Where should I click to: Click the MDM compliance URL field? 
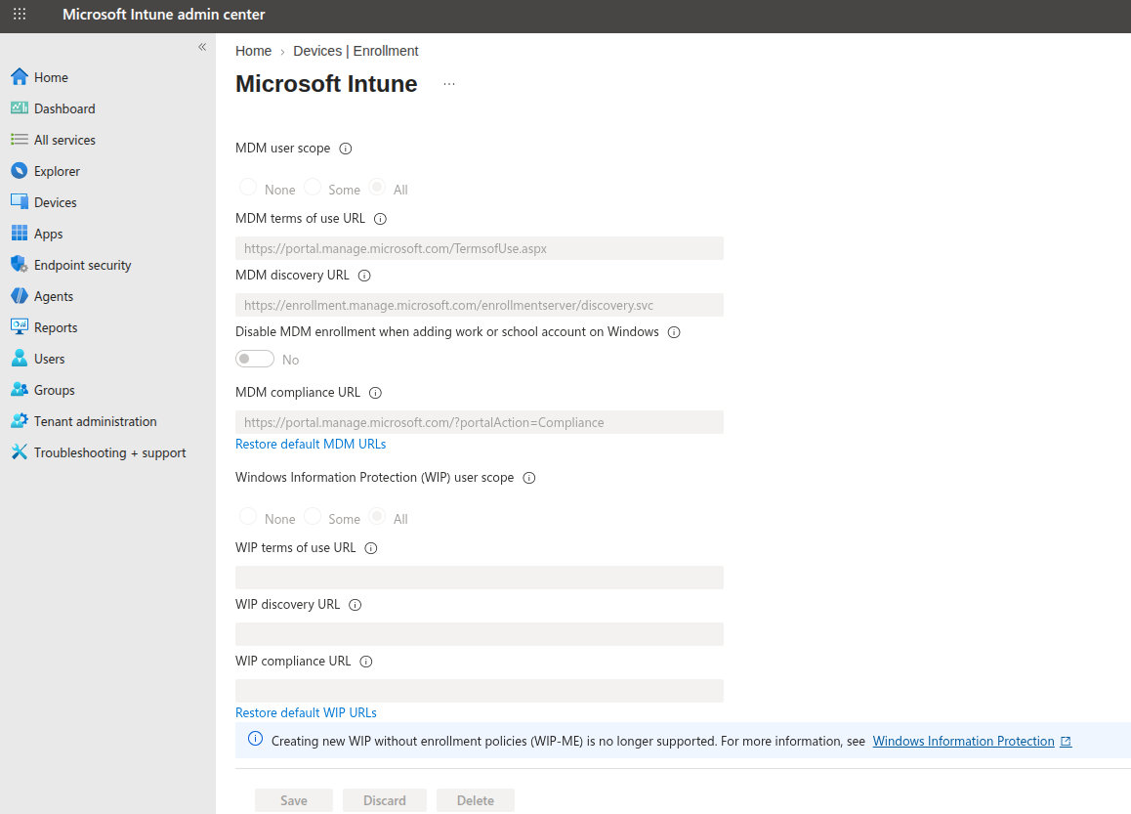479,422
